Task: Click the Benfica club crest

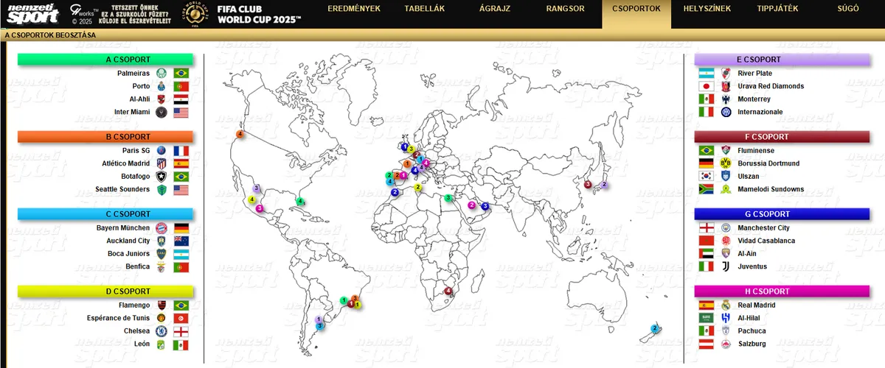Action: click(162, 266)
